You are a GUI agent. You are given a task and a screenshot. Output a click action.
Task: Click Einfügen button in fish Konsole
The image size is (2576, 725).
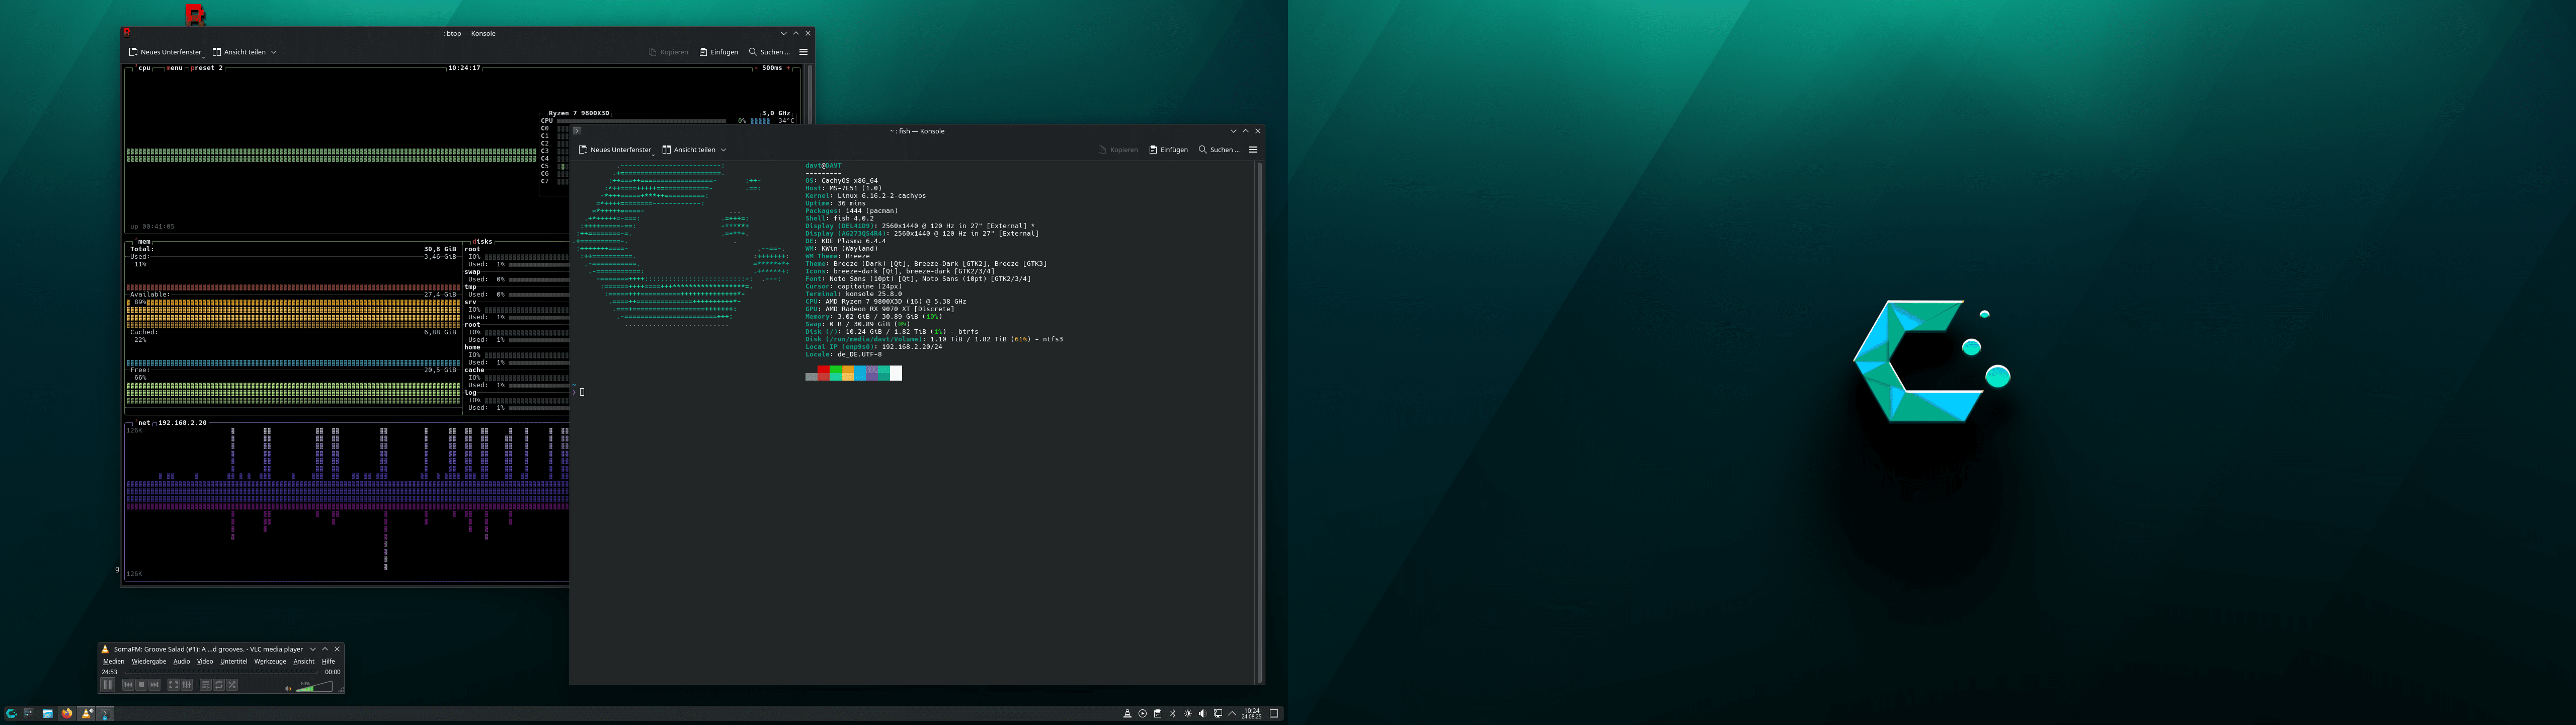pos(1168,150)
